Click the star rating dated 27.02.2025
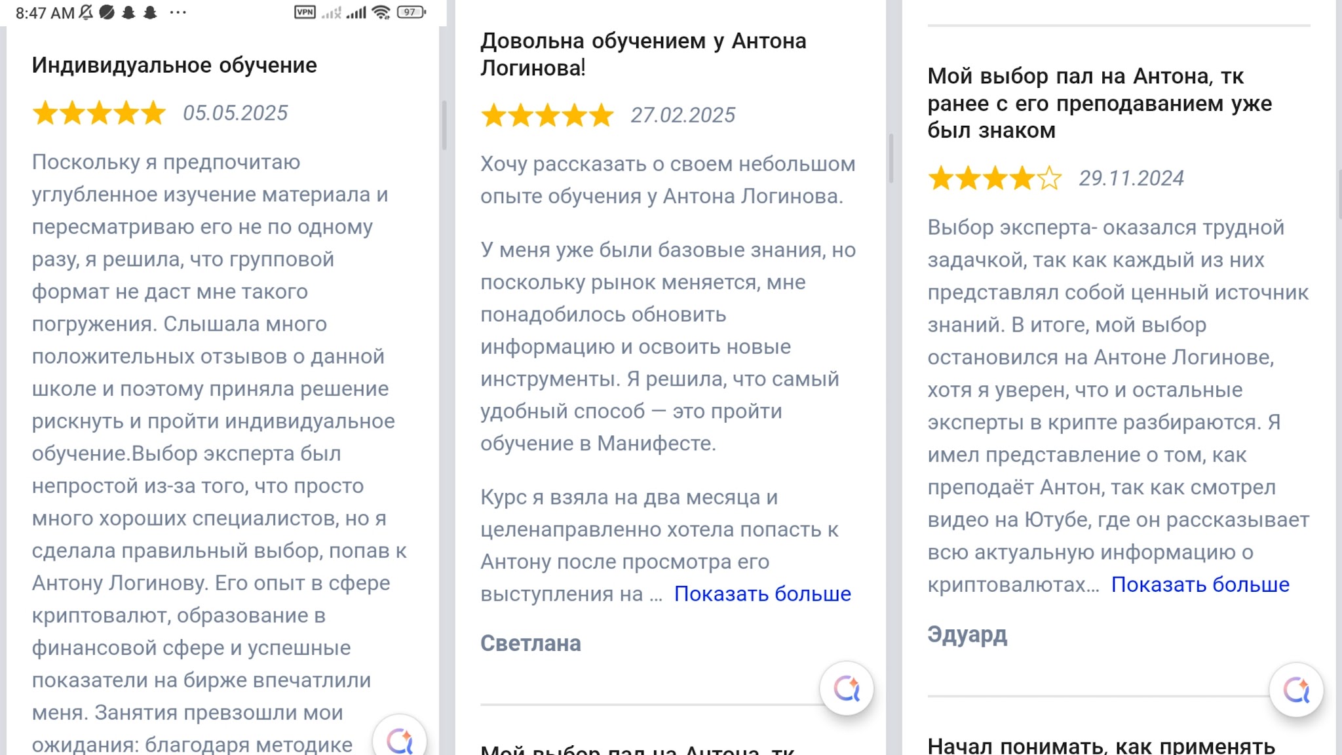1342x755 pixels. pyautogui.click(x=547, y=115)
